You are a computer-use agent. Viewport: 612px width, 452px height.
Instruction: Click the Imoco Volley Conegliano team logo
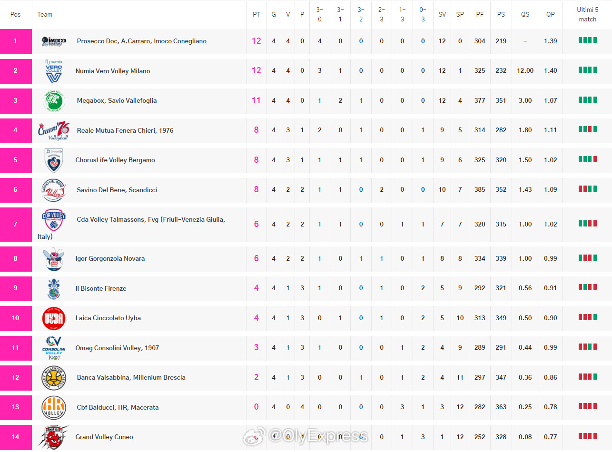[54, 41]
